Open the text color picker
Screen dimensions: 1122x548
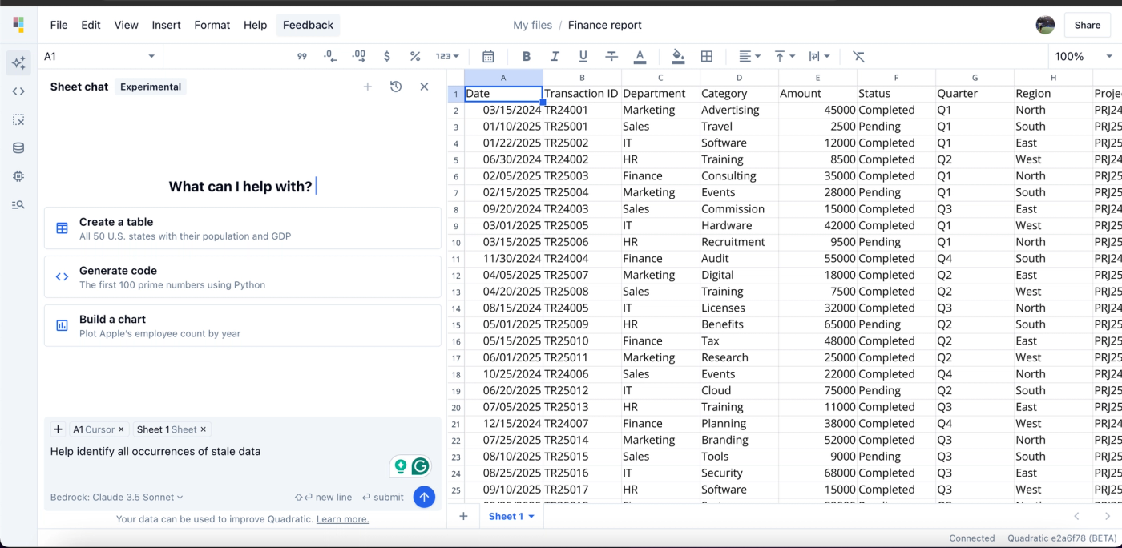click(641, 56)
